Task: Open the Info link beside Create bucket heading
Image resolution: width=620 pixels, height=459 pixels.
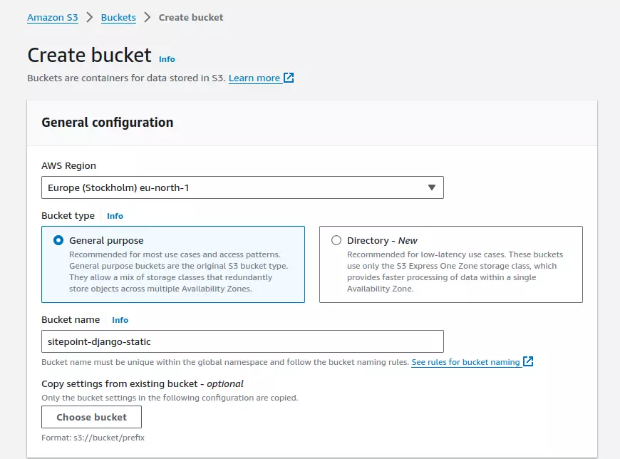Action: point(167,59)
